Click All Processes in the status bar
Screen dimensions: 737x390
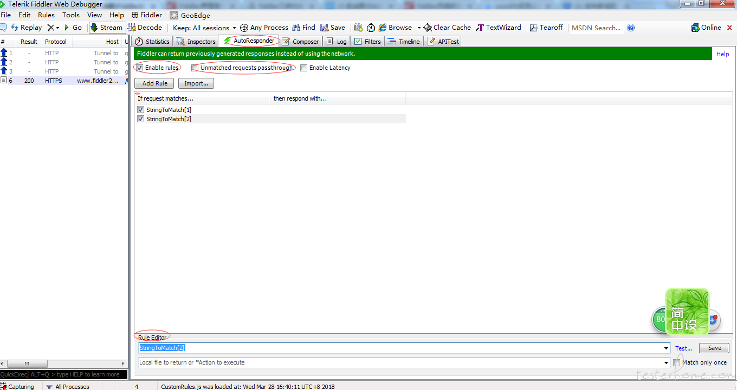click(x=68, y=387)
